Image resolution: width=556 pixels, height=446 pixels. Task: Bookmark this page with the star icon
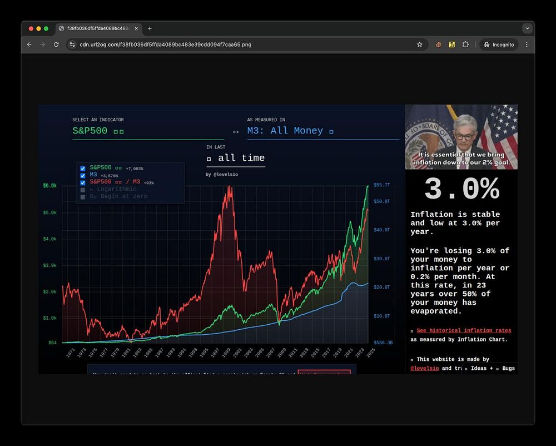(420, 44)
